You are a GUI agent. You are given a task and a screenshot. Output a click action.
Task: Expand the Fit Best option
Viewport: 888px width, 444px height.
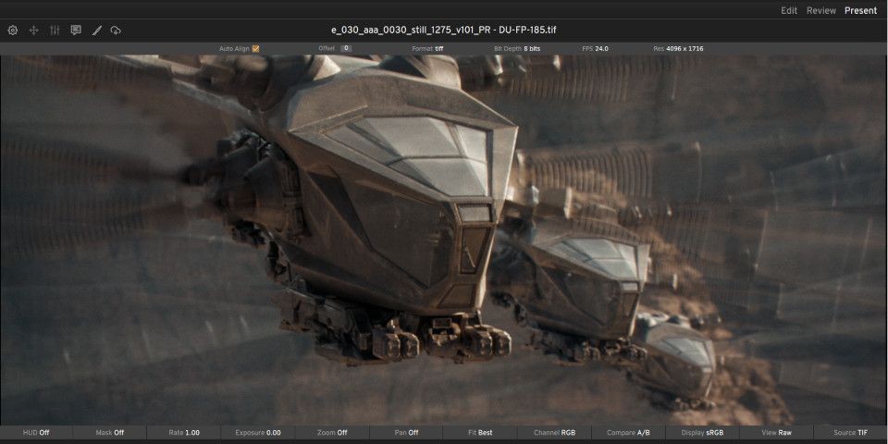pyautogui.click(x=480, y=432)
